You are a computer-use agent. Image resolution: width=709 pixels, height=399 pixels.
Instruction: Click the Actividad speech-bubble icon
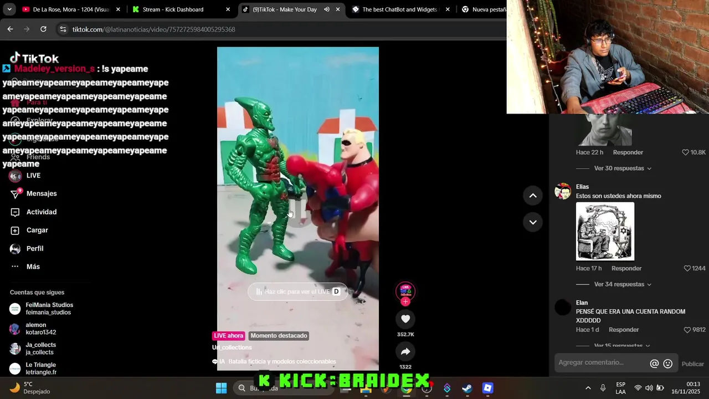click(x=15, y=212)
